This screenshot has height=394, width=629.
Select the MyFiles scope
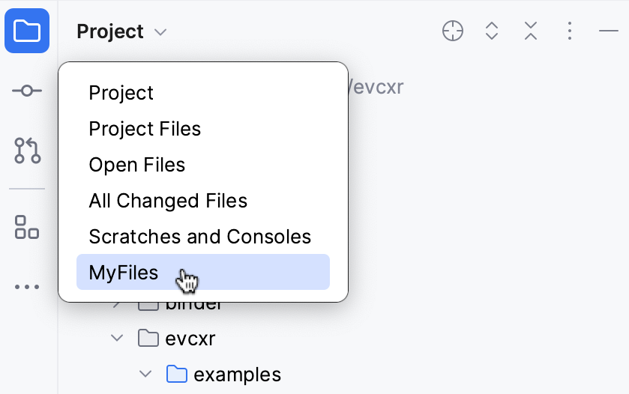tap(124, 272)
